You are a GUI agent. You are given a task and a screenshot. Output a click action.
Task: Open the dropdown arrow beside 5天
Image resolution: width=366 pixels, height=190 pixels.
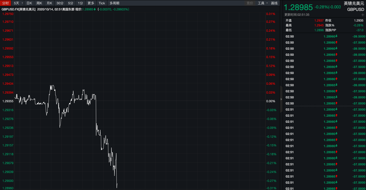click(22, 3)
